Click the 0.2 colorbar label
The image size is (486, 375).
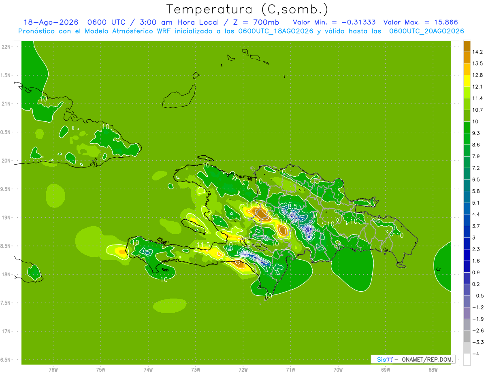[477, 284]
